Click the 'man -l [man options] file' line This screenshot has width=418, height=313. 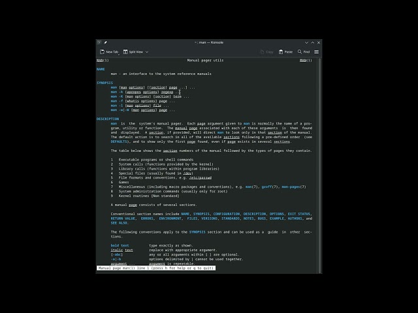pos(140,106)
